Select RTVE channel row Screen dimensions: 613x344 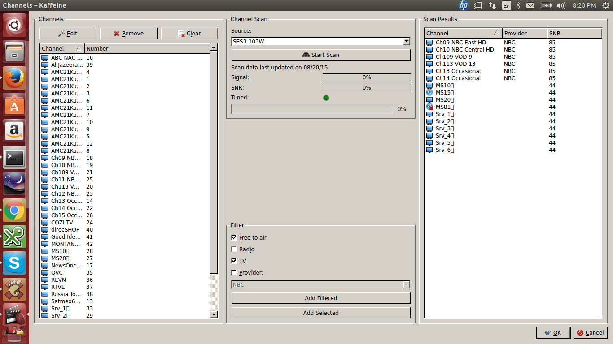click(x=125, y=287)
